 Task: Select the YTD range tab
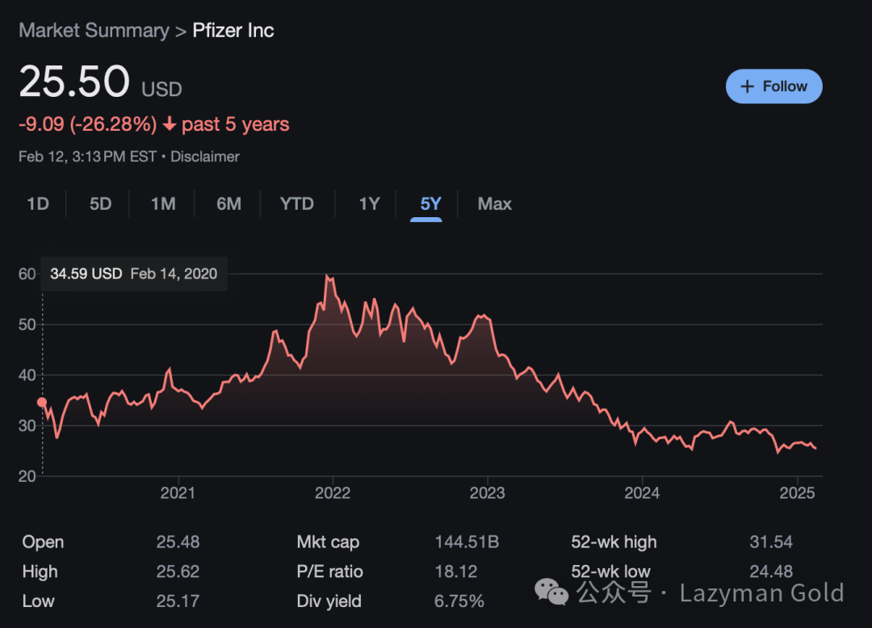(297, 204)
